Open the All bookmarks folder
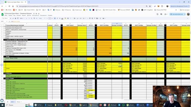 (185, 10)
